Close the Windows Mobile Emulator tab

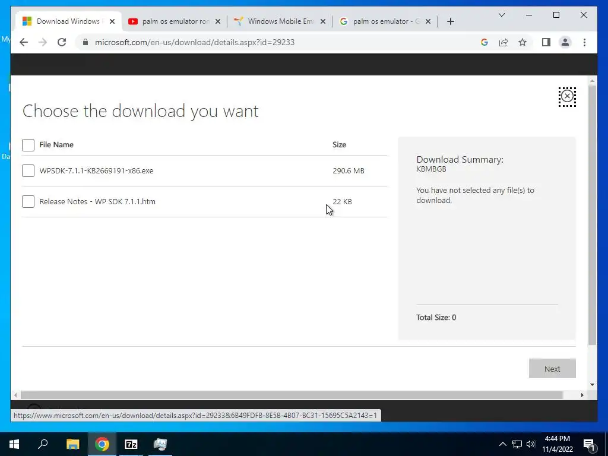(x=322, y=21)
